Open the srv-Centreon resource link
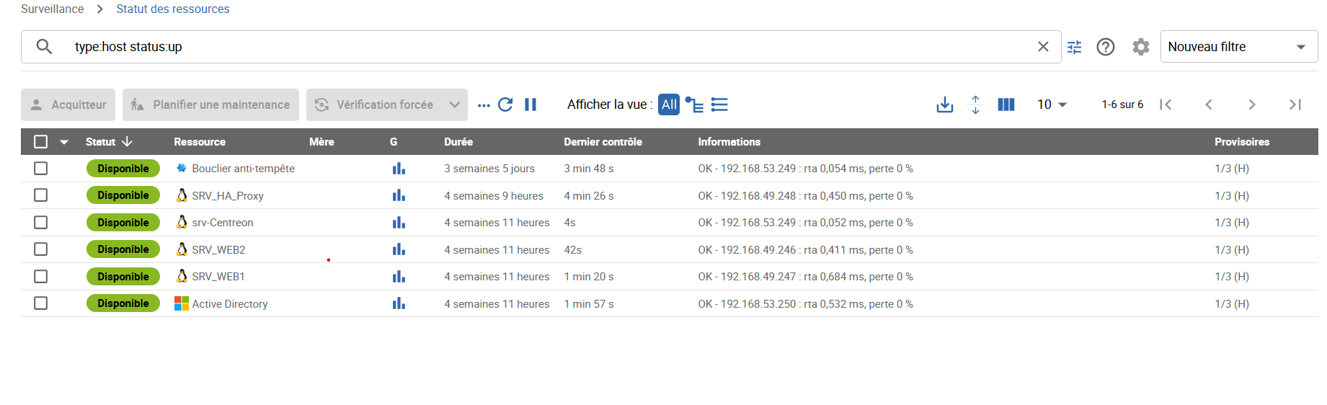Viewport: 1327px width, 405px height. 222,223
